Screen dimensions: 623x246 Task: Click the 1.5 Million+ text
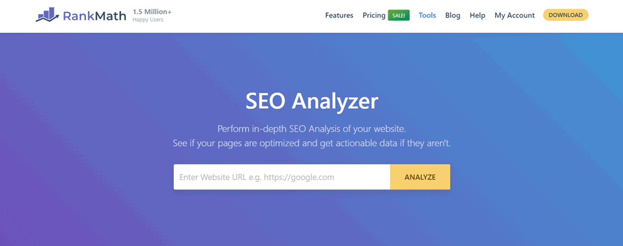coord(152,11)
